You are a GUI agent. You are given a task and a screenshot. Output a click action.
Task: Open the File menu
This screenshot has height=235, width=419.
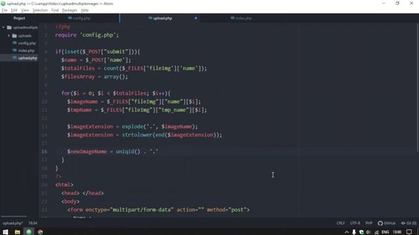tap(5, 10)
